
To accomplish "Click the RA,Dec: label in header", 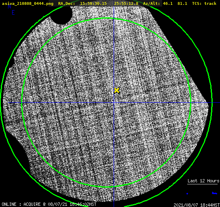I will pos(66,3).
